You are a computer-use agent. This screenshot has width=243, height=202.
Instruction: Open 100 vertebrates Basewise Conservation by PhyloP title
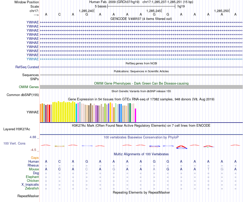point(141,137)
